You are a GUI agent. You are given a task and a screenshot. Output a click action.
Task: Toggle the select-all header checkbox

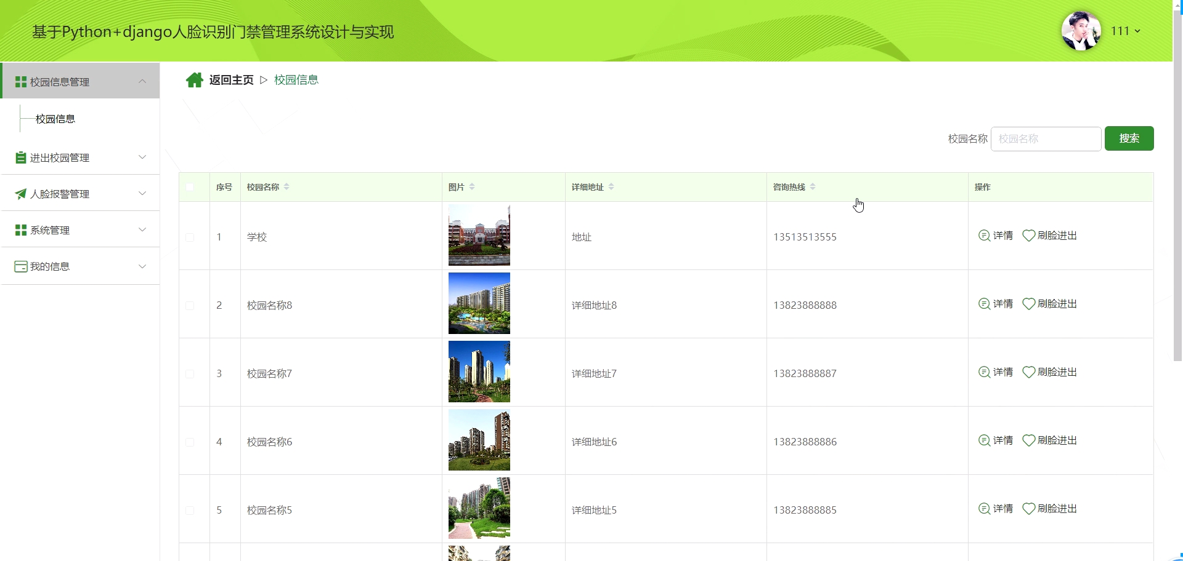[x=190, y=187]
